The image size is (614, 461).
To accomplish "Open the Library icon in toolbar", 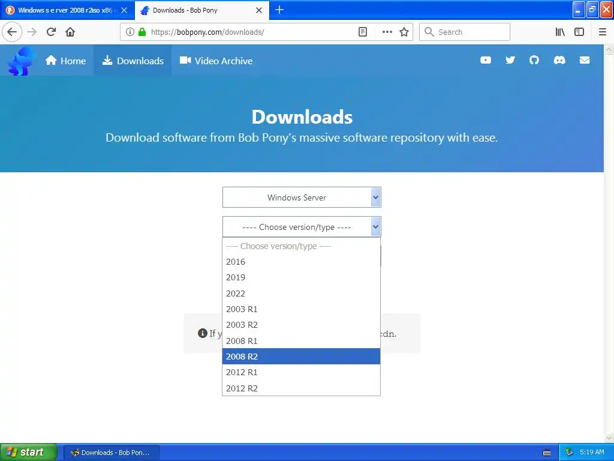I will (x=560, y=32).
